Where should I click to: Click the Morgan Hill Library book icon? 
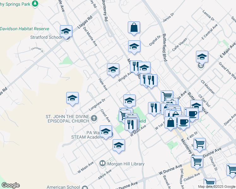[103, 163]
